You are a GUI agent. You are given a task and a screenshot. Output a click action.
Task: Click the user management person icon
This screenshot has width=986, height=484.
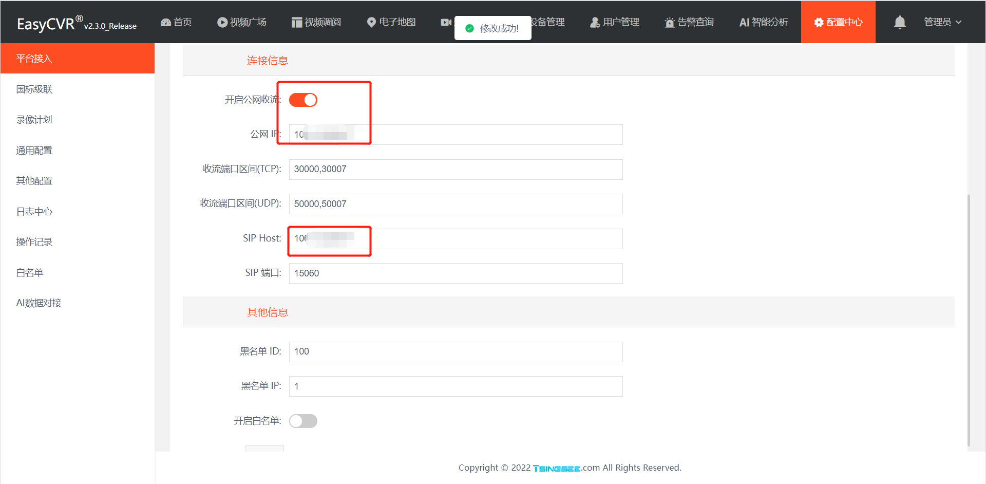coord(595,23)
